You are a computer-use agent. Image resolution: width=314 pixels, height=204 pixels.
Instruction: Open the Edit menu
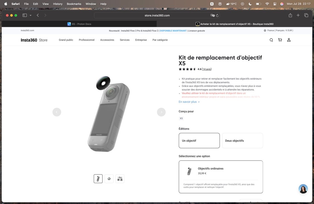36,4
